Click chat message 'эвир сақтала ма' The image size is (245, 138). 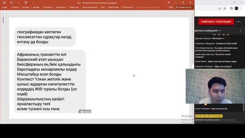[x=219, y=109]
